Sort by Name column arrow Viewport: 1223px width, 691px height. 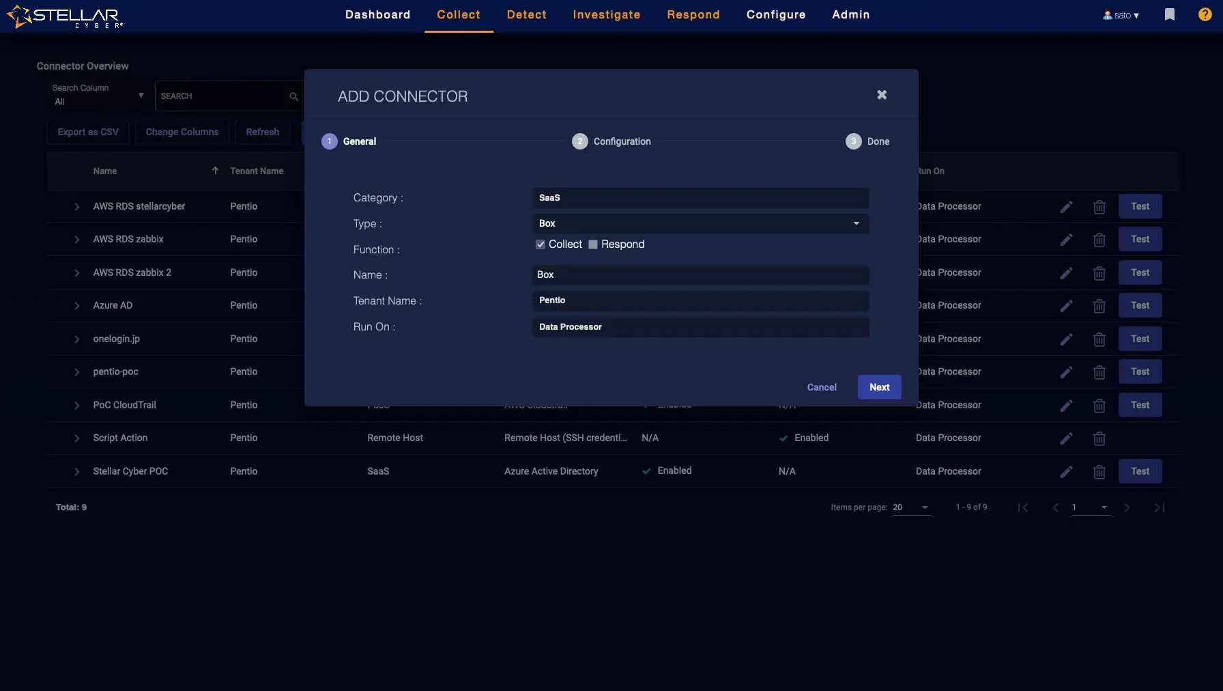[215, 171]
